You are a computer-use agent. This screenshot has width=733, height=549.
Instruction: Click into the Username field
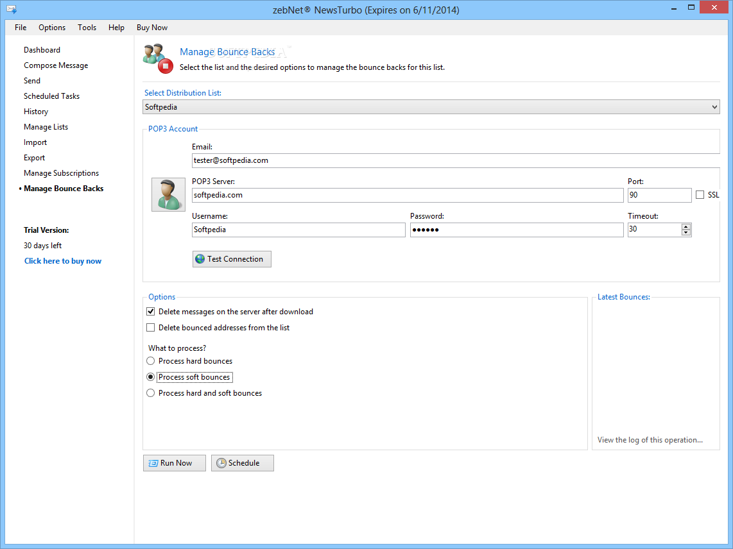coord(298,230)
